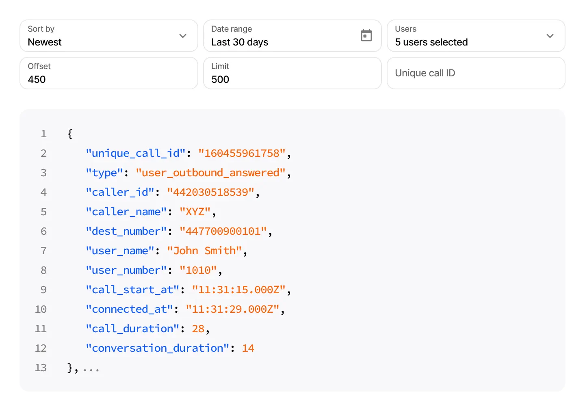Viewport: 585px width, 411px height.
Task: Click the "caller_name" key
Action: coord(126,212)
